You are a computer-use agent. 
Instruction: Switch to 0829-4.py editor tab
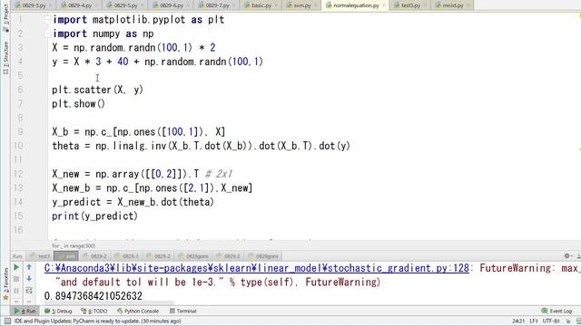coord(79,5)
